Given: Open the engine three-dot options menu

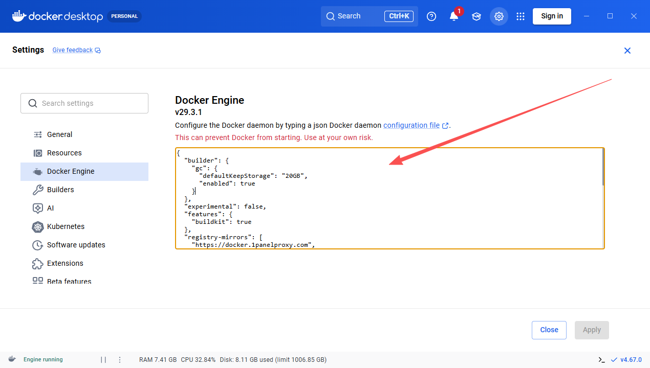Looking at the screenshot, I should click(x=120, y=359).
